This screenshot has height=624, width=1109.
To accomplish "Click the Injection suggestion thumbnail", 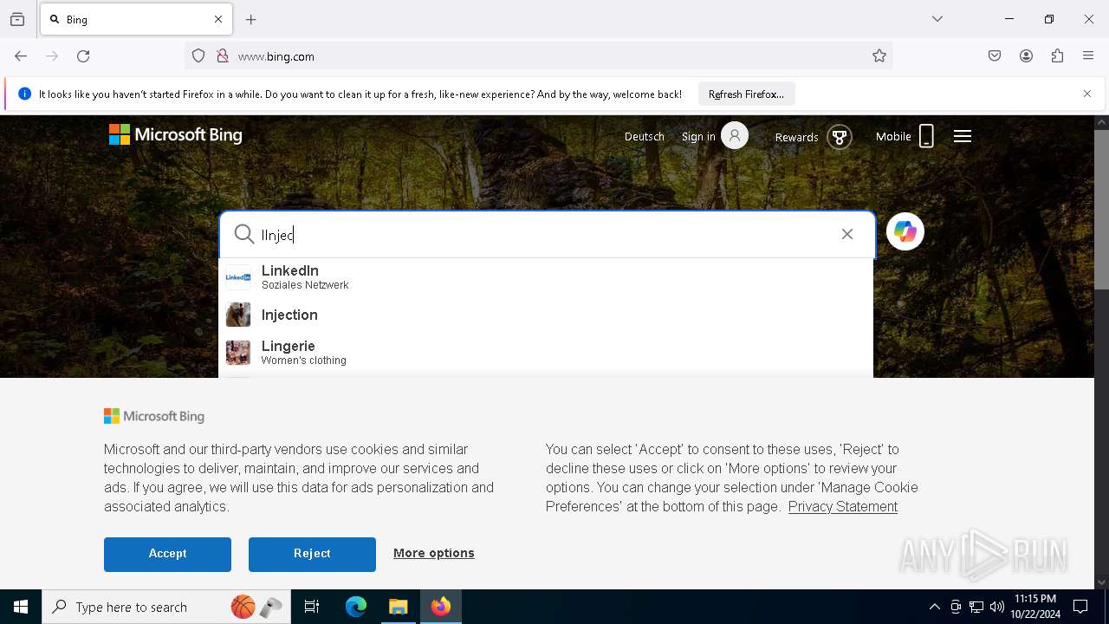I will coord(238,315).
